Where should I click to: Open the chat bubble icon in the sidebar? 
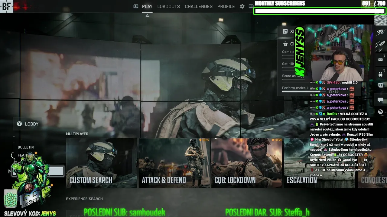380,100
